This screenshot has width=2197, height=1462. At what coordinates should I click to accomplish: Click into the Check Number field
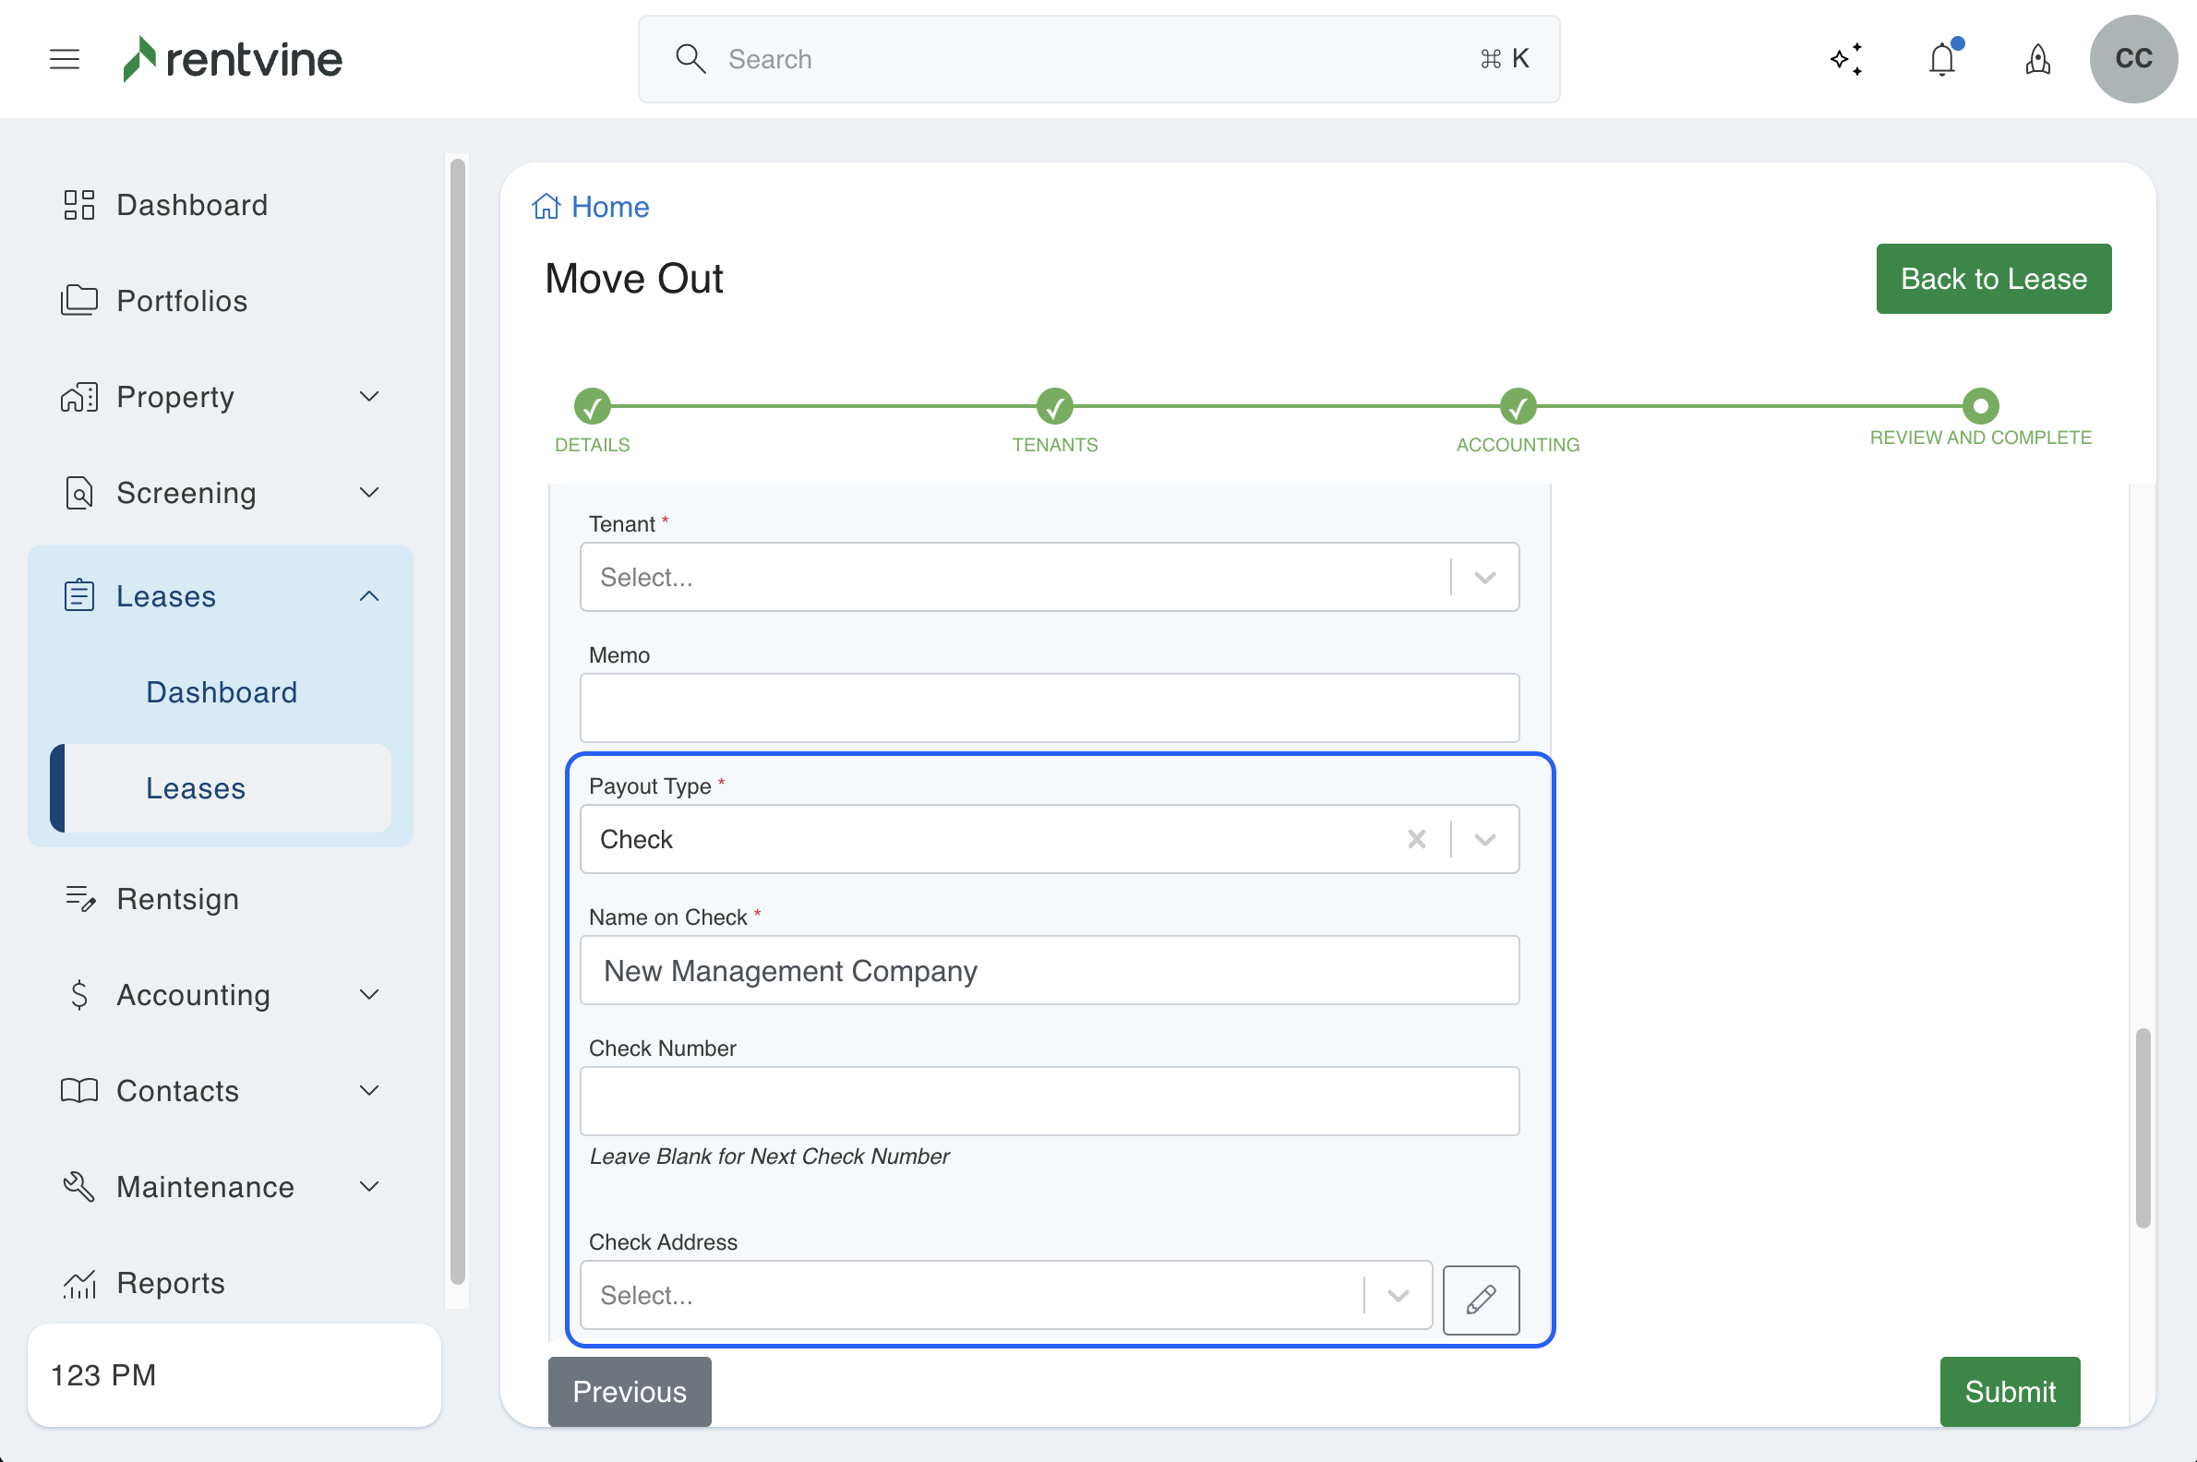click(1048, 1101)
